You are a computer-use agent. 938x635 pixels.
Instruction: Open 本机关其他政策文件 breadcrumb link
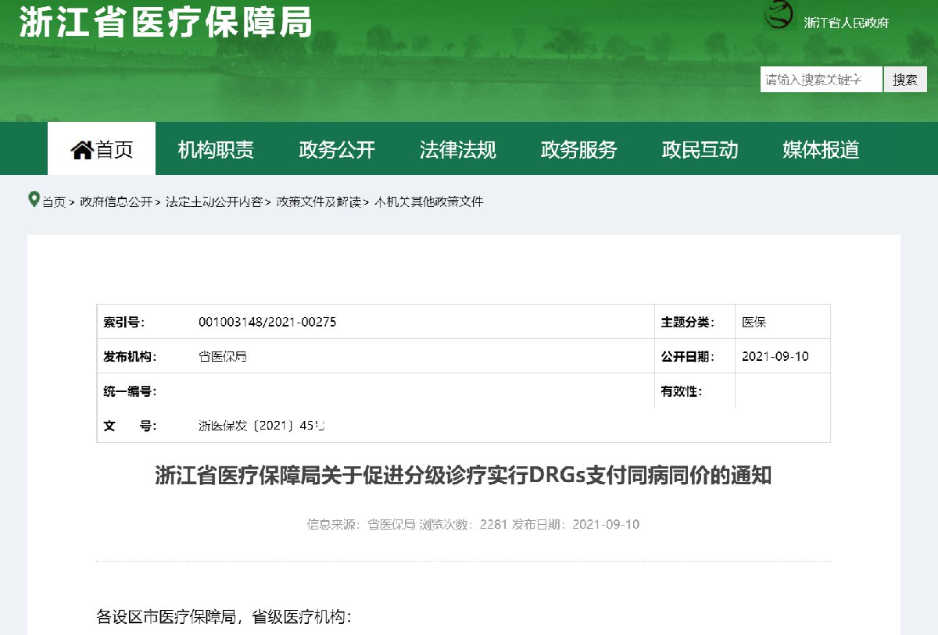point(429,202)
